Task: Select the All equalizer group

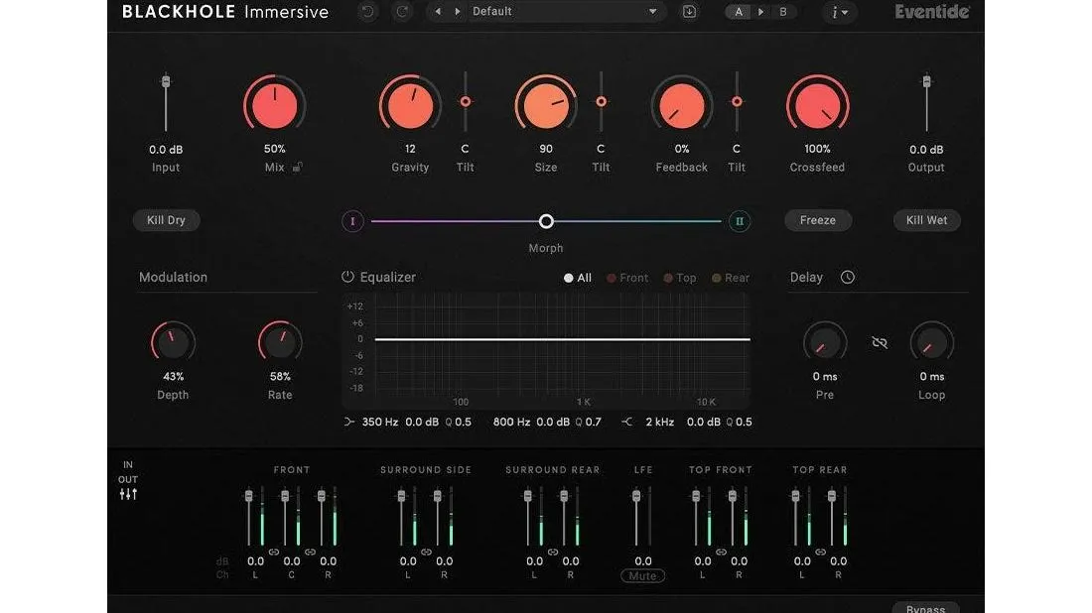Action: pyautogui.click(x=578, y=278)
